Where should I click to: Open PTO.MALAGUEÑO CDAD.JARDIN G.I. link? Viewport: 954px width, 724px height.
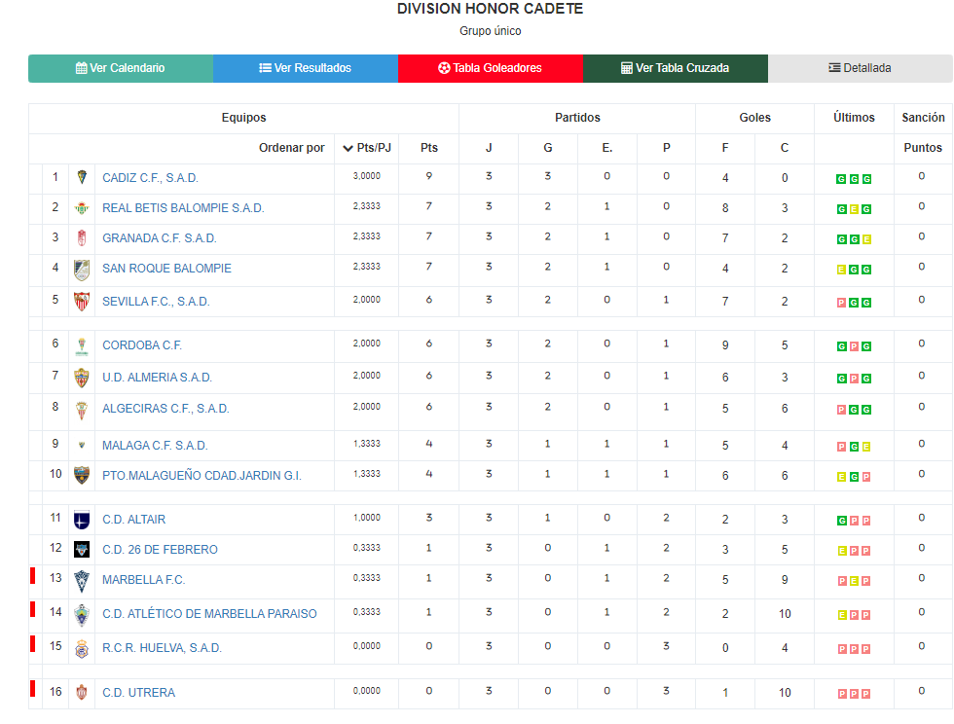coord(202,476)
